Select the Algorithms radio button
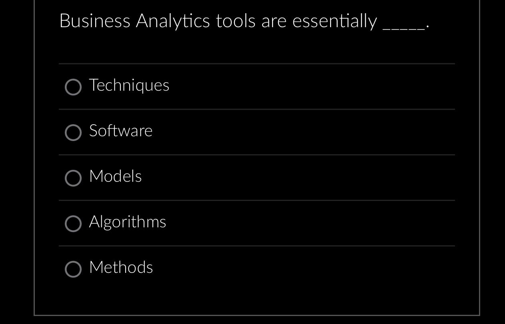This screenshot has width=505, height=324. click(x=73, y=224)
